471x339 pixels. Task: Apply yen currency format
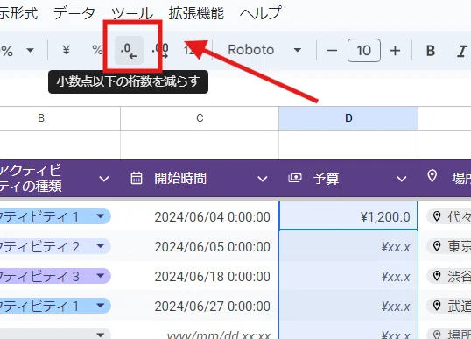point(66,50)
